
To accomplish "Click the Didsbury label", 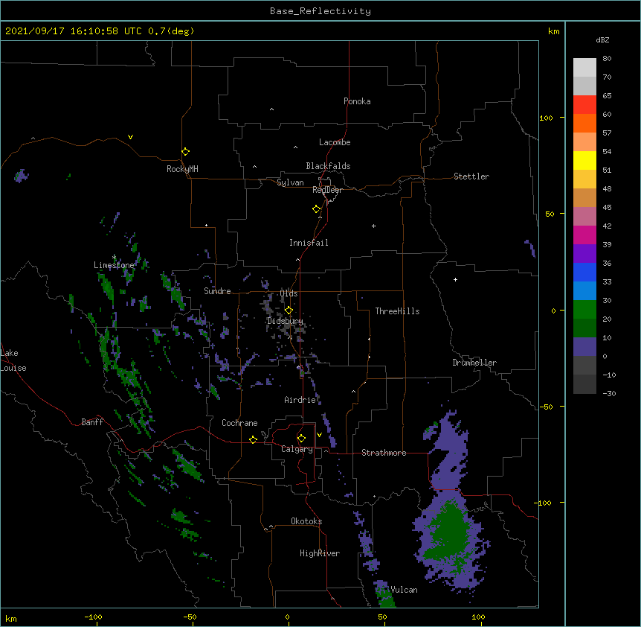I will point(285,321).
